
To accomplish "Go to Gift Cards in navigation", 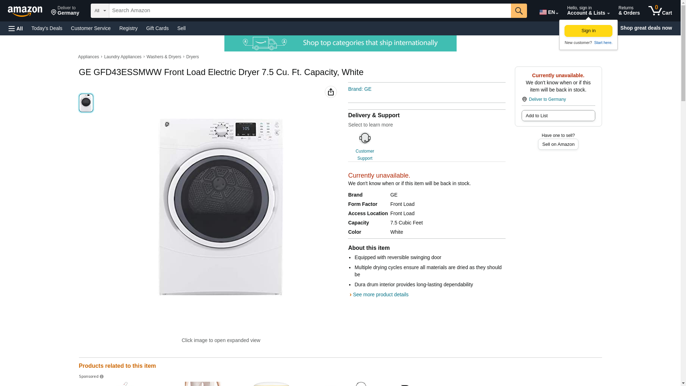I will 157,28.
